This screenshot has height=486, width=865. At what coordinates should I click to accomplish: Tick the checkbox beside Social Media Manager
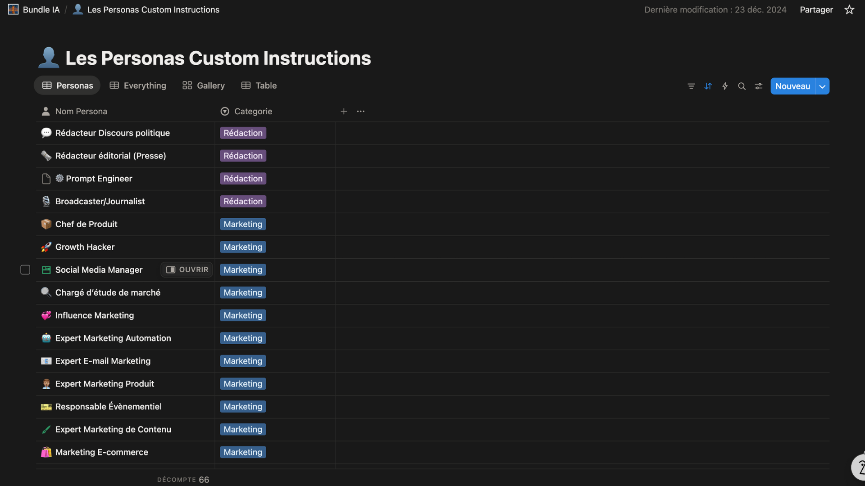[x=25, y=270]
